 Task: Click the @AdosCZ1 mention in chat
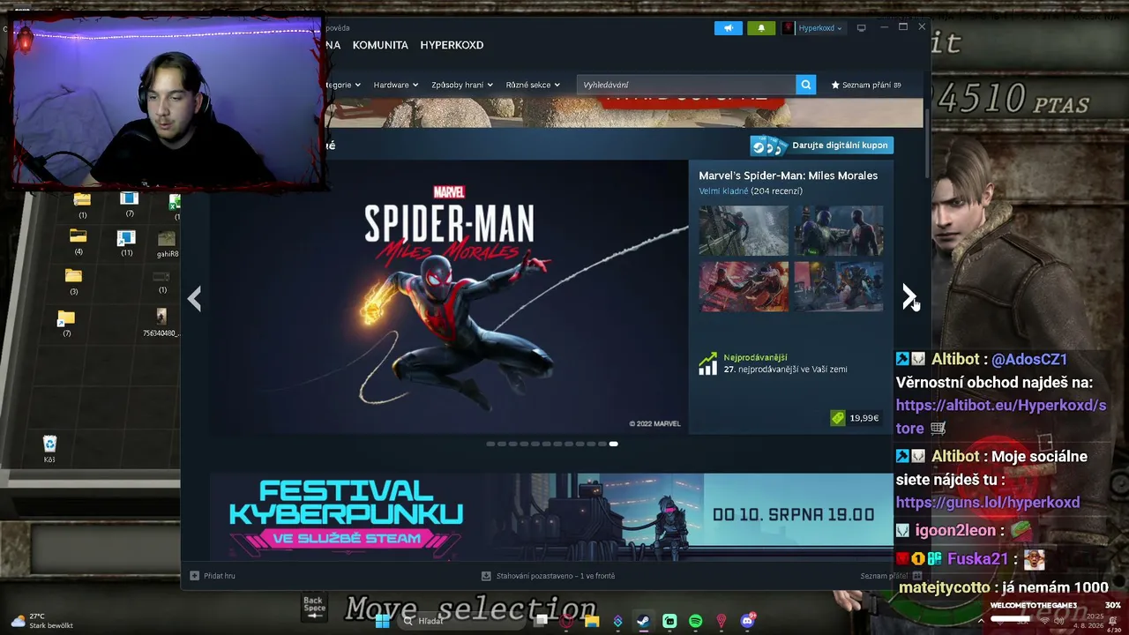1029,360
